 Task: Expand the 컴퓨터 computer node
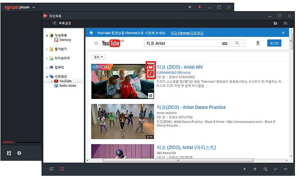tap(47, 67)
